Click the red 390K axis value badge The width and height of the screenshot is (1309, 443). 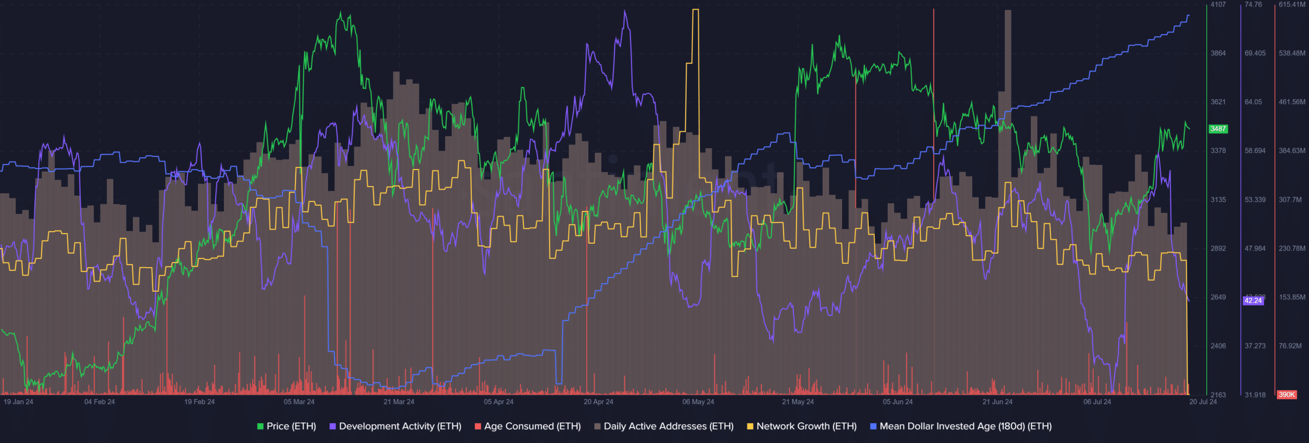tap(1287, 394)
